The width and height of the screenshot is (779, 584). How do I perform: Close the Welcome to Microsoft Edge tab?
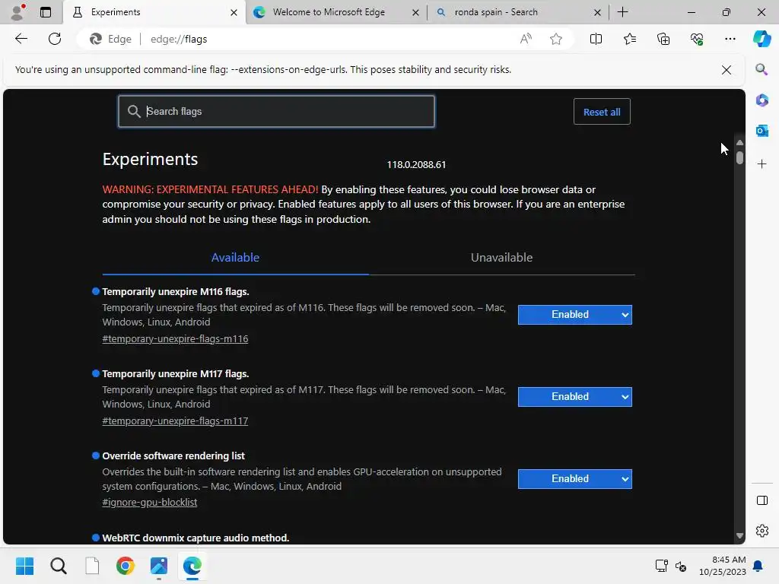416,12
